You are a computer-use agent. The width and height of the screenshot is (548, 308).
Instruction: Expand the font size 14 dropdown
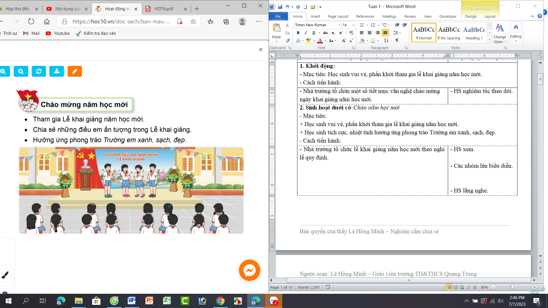click(353, 25)
